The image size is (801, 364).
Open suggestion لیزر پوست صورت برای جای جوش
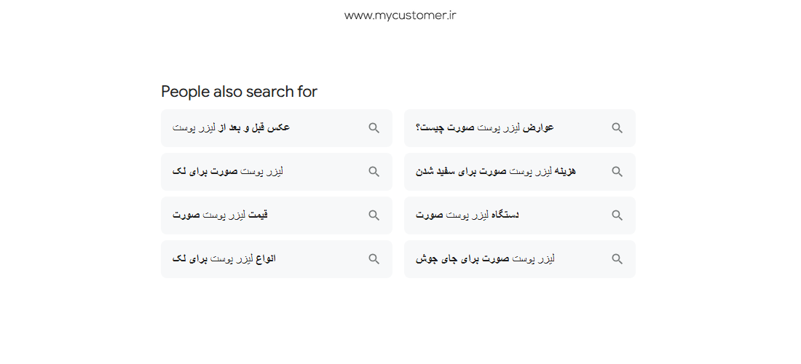pos(485,259)
